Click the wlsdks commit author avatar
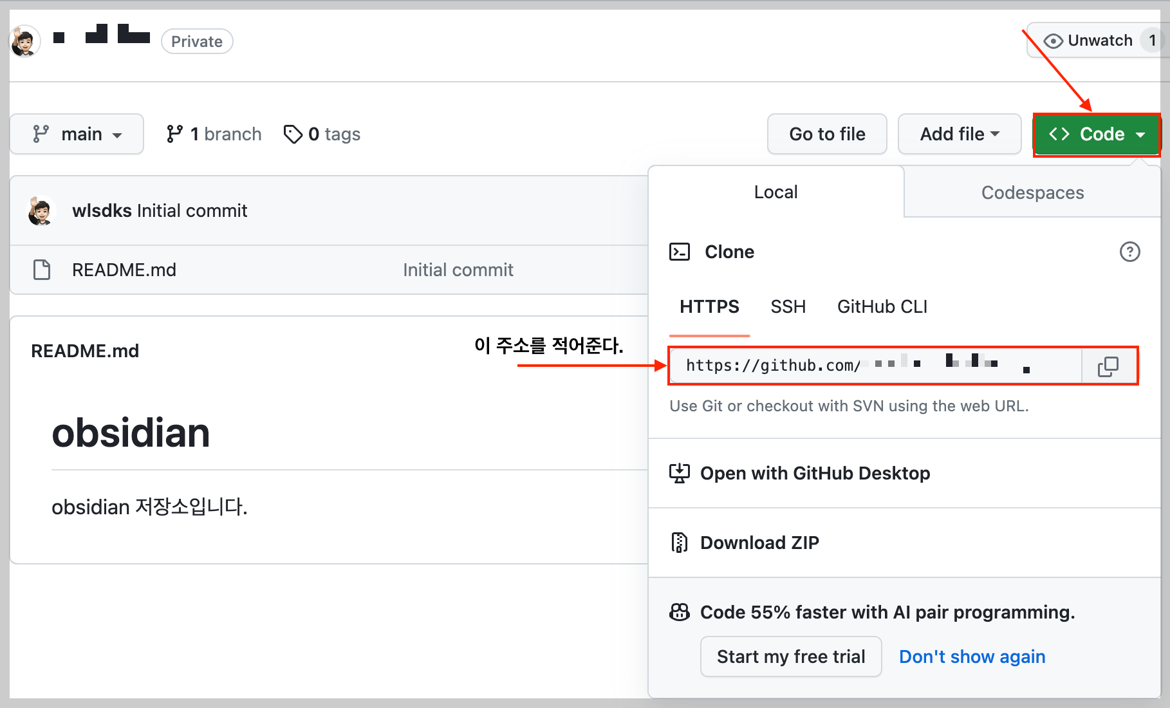 point(41,210)
